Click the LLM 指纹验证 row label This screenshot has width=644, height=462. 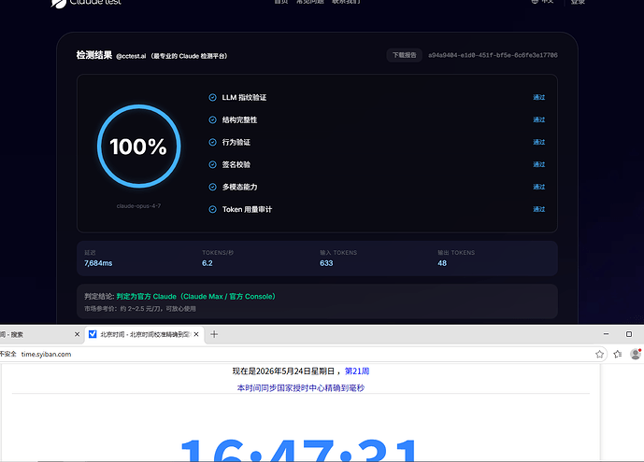point(244,98)
